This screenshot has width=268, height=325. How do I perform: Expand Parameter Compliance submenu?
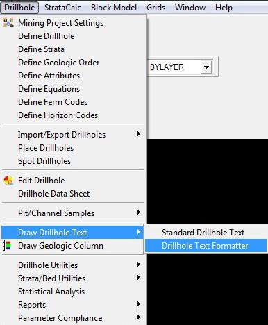[x=73, y=318]
